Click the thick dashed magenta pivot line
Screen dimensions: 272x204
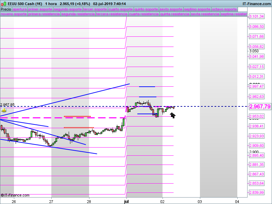(x=63, y=118)
